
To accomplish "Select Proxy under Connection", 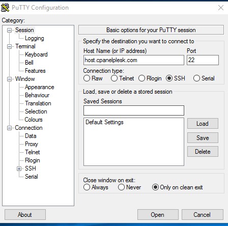I will point(32,144).
